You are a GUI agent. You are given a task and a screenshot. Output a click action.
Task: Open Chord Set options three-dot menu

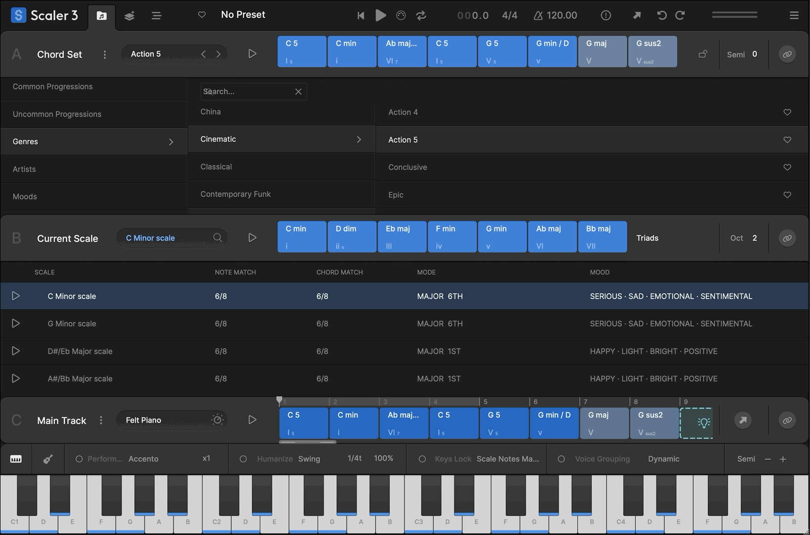coord(105,54)
